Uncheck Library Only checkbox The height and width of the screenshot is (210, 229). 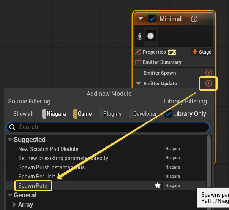tap(168, 114)
